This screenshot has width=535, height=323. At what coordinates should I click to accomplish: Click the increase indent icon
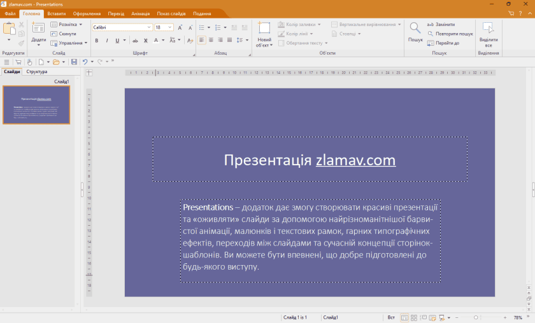(245, 27)
